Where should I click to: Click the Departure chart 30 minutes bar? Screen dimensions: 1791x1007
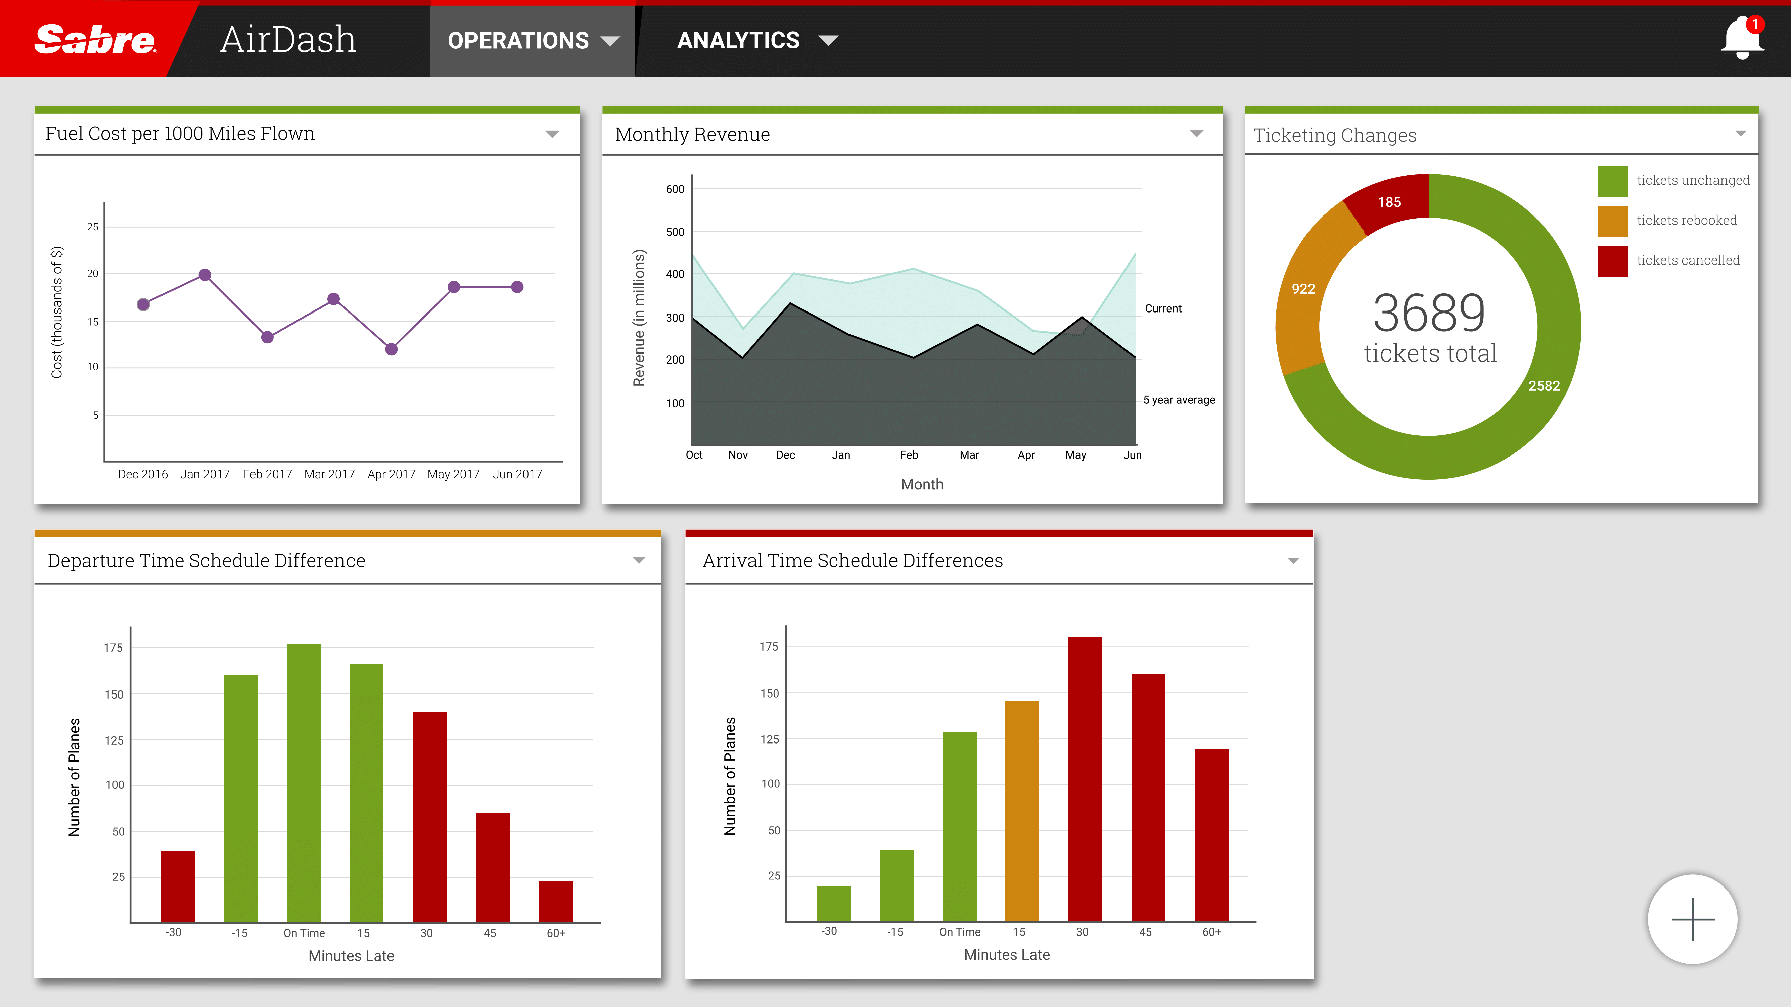click(x=430, y=817)
